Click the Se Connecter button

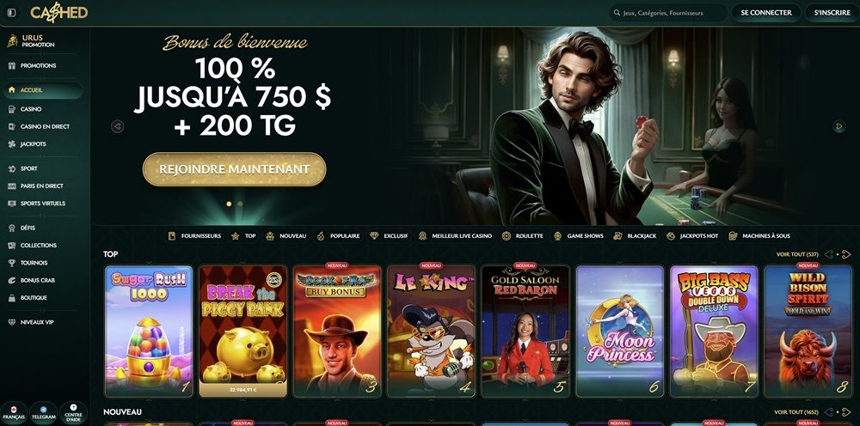[765, 13]
